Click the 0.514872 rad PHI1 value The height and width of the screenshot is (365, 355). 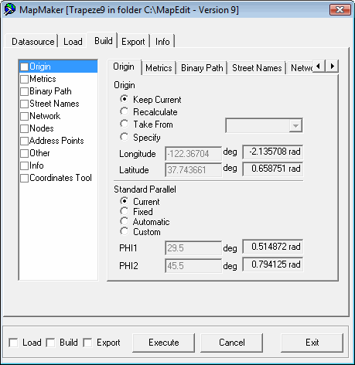pyautogui.click(x=273, y=247)
